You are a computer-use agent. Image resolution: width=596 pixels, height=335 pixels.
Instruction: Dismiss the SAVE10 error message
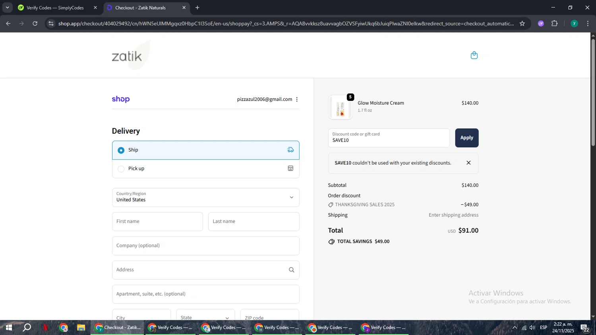click(x=468, y=163)
